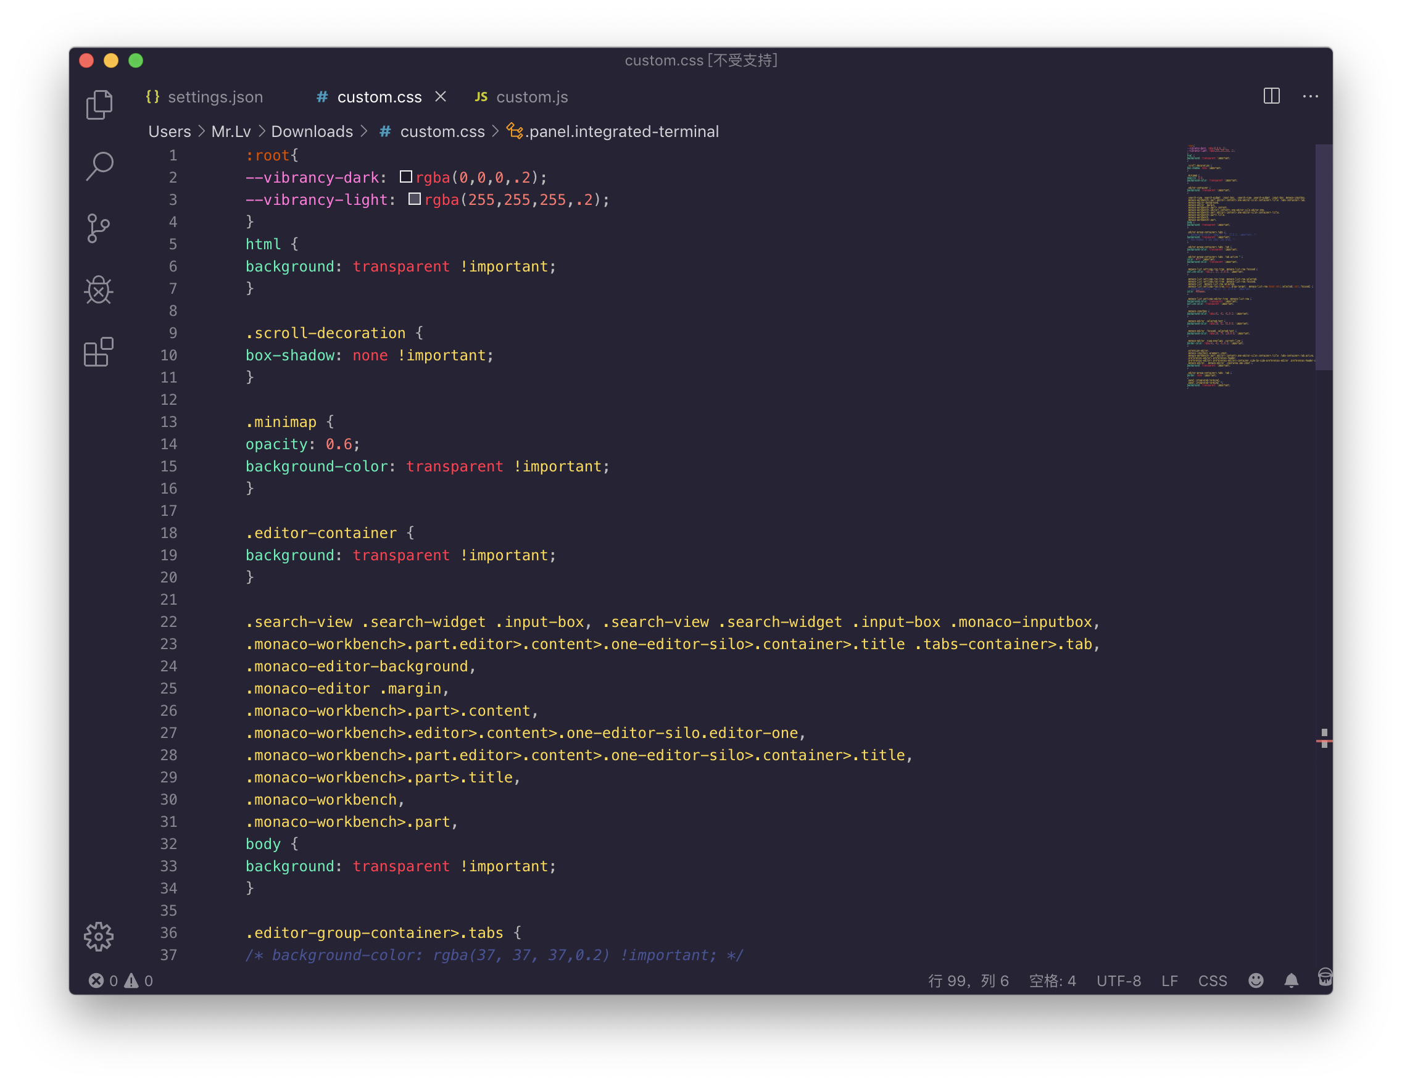Open the Search magnifier in activity bar
The height and width of the screenshot is (1086, 1402).
pos(99,166)
